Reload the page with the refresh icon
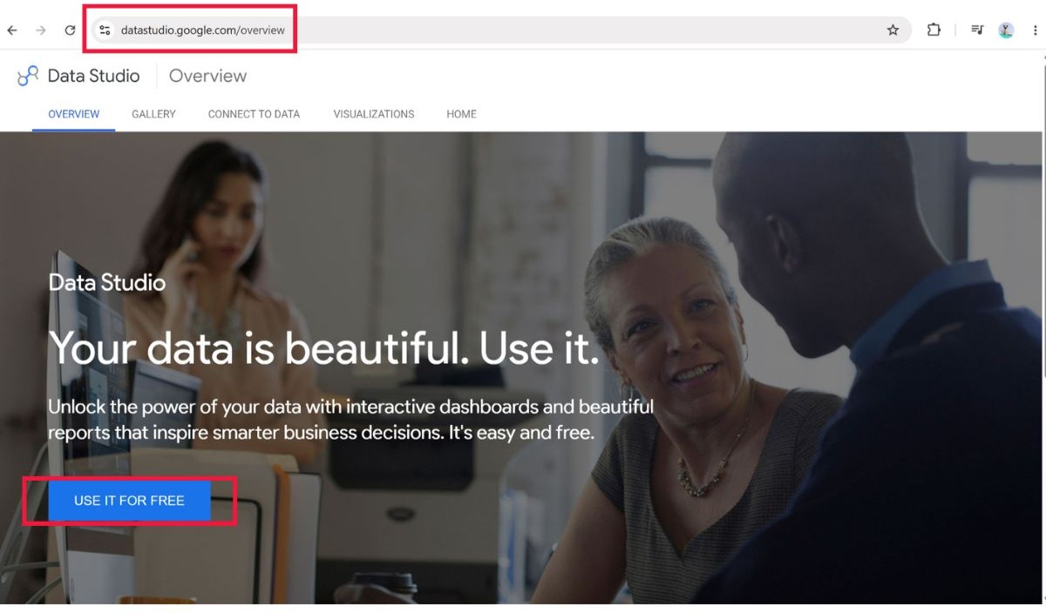This screenshot has width=1046, height=613. pyautogui.click(x=70, y=30)
